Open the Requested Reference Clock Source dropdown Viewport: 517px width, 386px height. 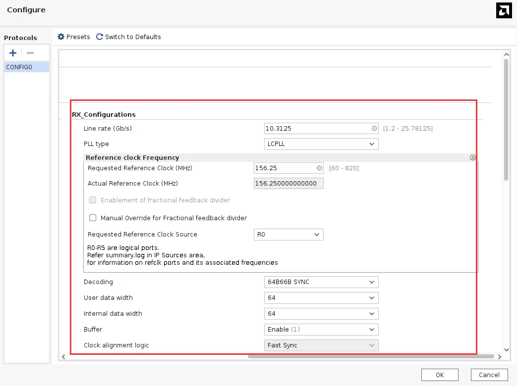288,235
